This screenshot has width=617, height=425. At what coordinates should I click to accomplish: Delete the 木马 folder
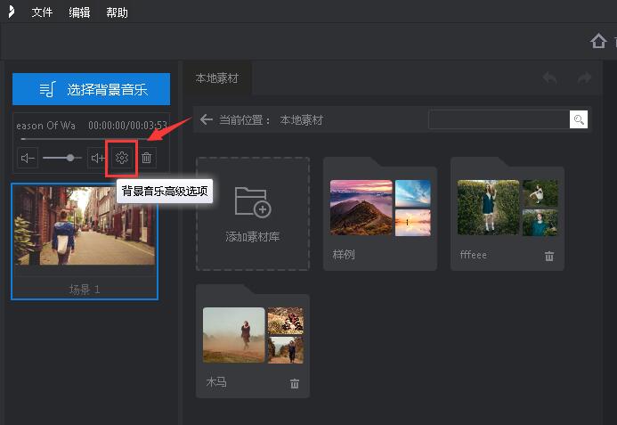tap(295, 383)
